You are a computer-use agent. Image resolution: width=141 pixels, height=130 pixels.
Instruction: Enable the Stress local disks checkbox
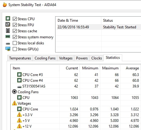pos(15,43)
